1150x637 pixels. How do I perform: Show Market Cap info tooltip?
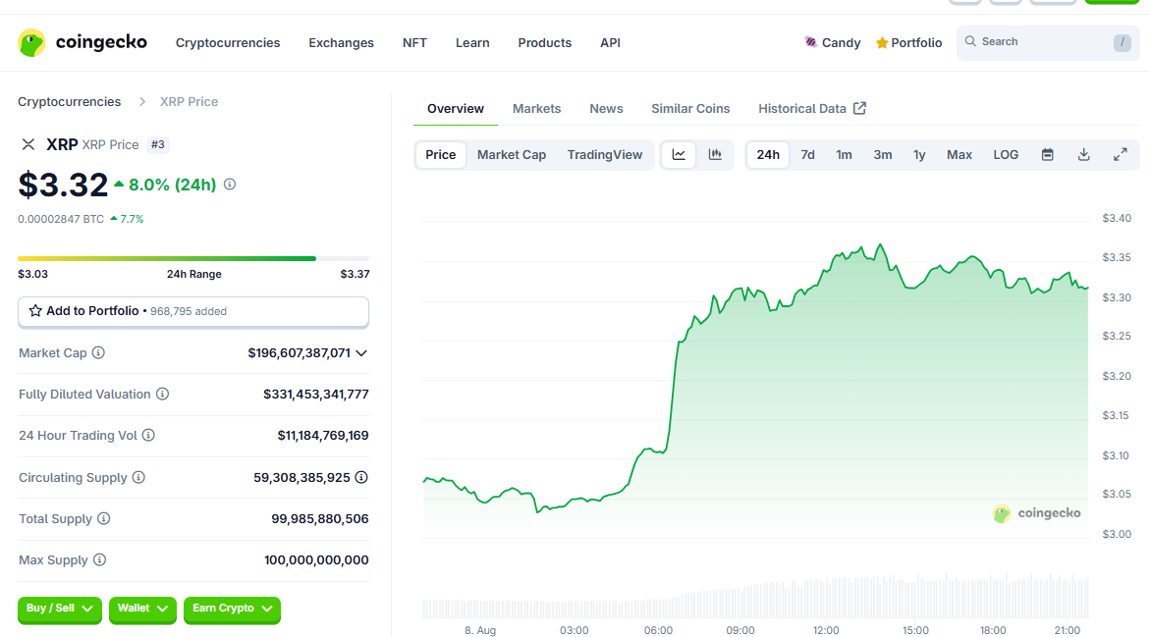coord(98,352)
